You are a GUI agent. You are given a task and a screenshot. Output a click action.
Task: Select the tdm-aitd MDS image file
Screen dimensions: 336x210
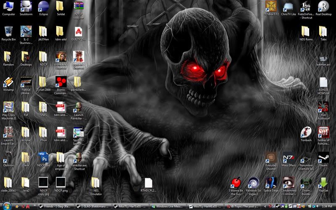61,134
